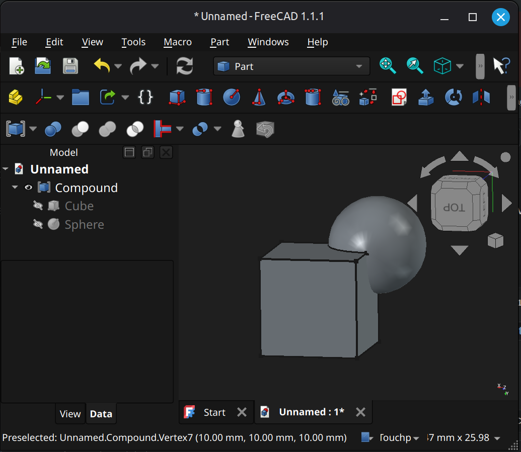521x452 pixels.
Task: Save the document with floppy icon
Action: click(x=70, y=66)
